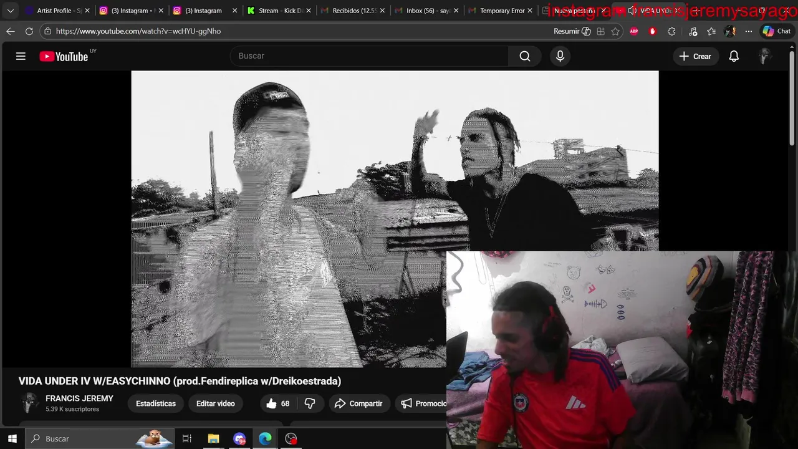798x449 pixels.
Task: Click the browser address bar URL
Action: (138, 31)
